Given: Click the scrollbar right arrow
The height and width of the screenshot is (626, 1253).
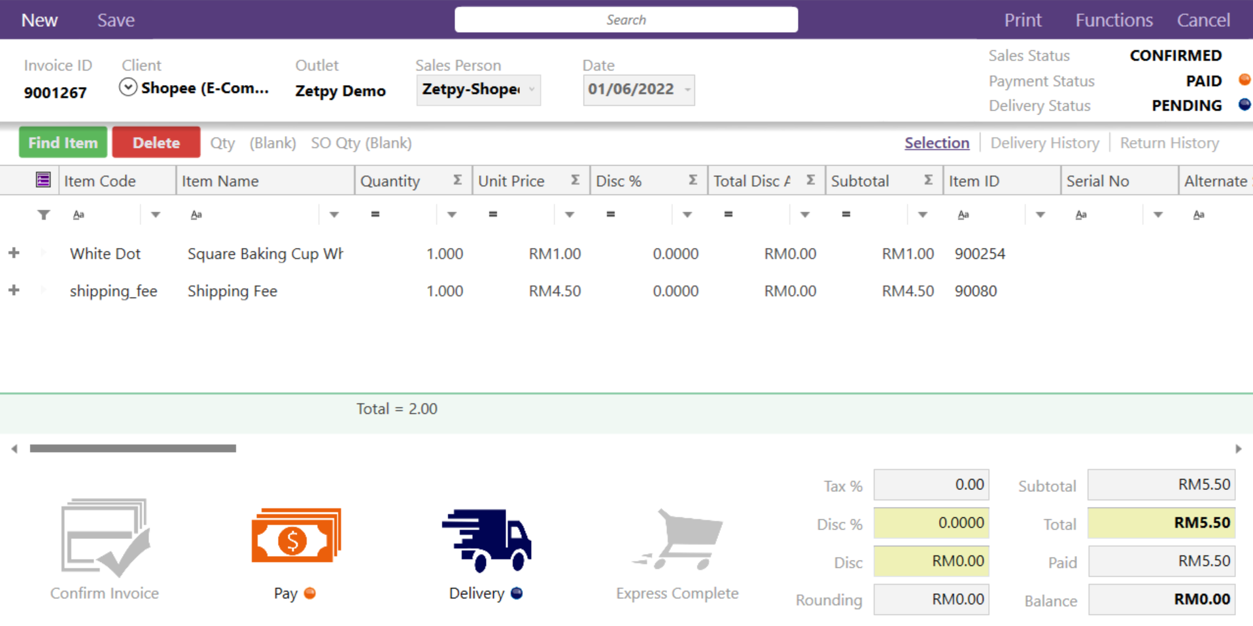Looking at the screenshot, I should (x=1238, y=449).
